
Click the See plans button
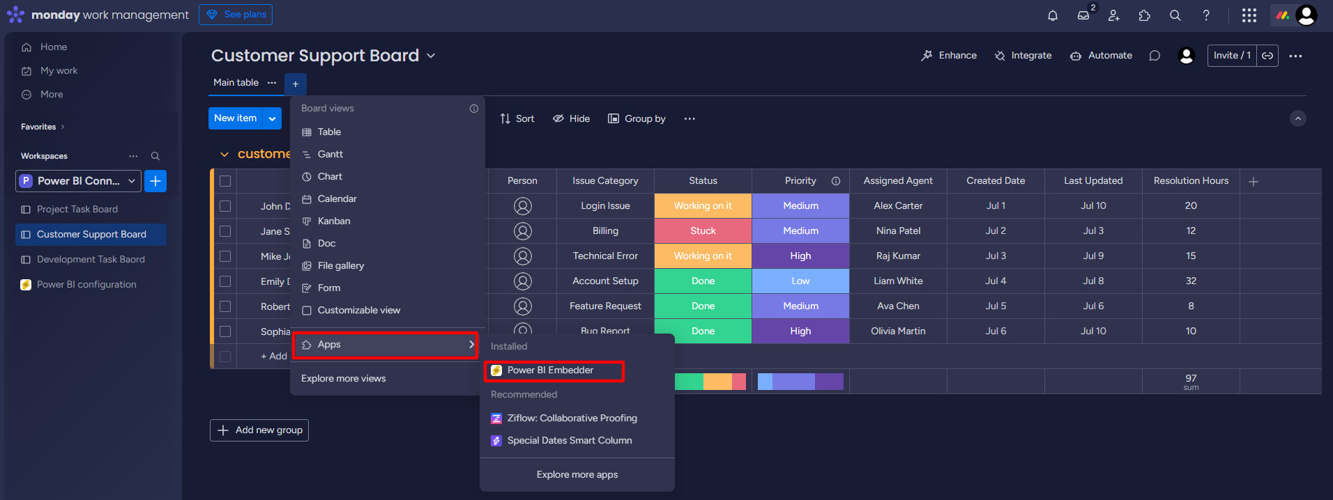[x=236, y=15]
